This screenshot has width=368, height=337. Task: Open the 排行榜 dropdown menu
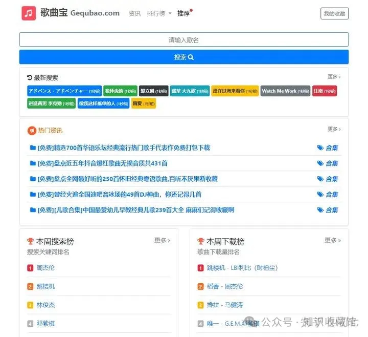pos(158,14)
